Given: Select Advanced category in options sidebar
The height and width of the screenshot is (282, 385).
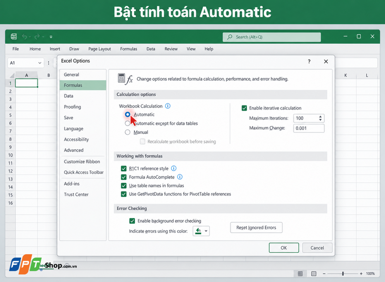Looking at the screenshot, I should pos(83,150).
